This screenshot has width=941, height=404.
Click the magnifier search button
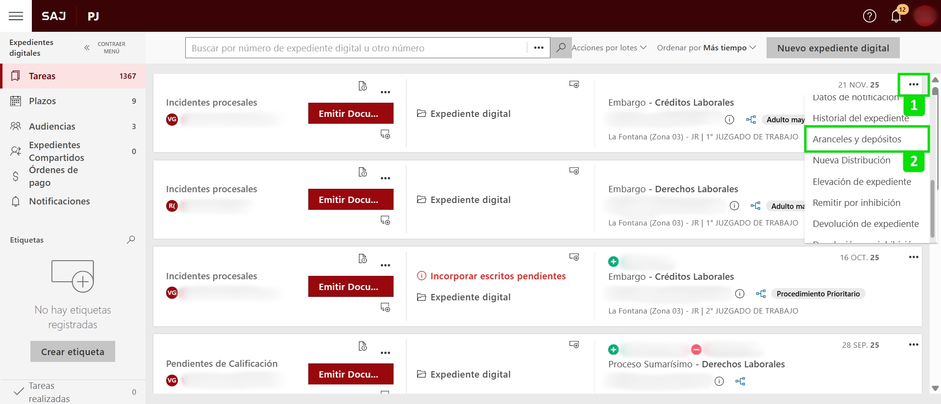click(561, 48)
